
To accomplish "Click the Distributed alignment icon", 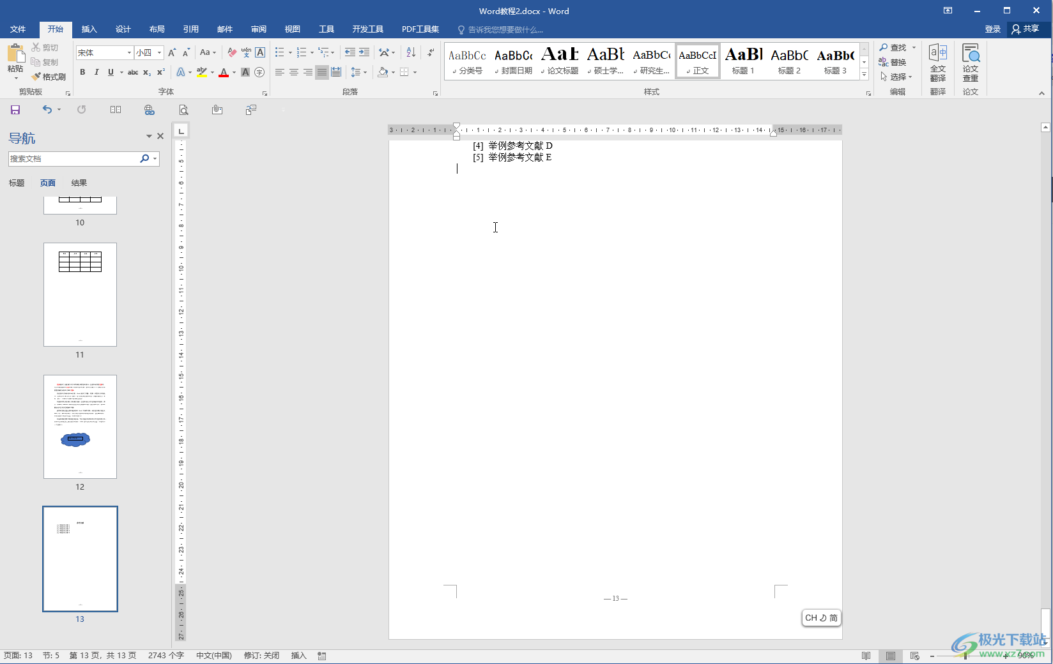I will [x=336, y=72].
